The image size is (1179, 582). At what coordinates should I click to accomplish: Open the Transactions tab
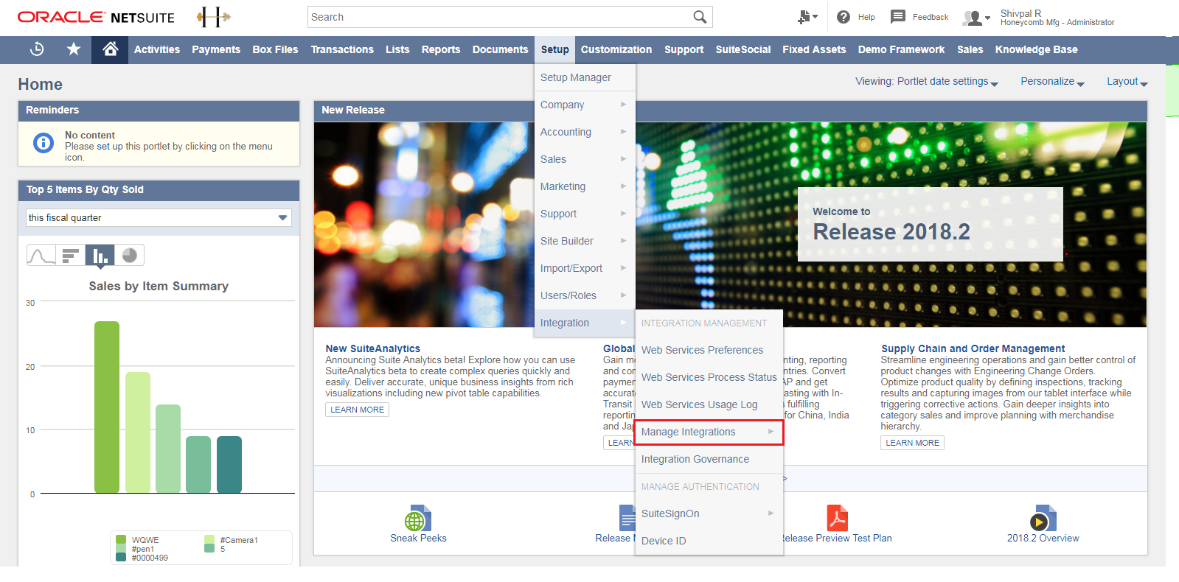pyautogui.click(x=342, y=49)
